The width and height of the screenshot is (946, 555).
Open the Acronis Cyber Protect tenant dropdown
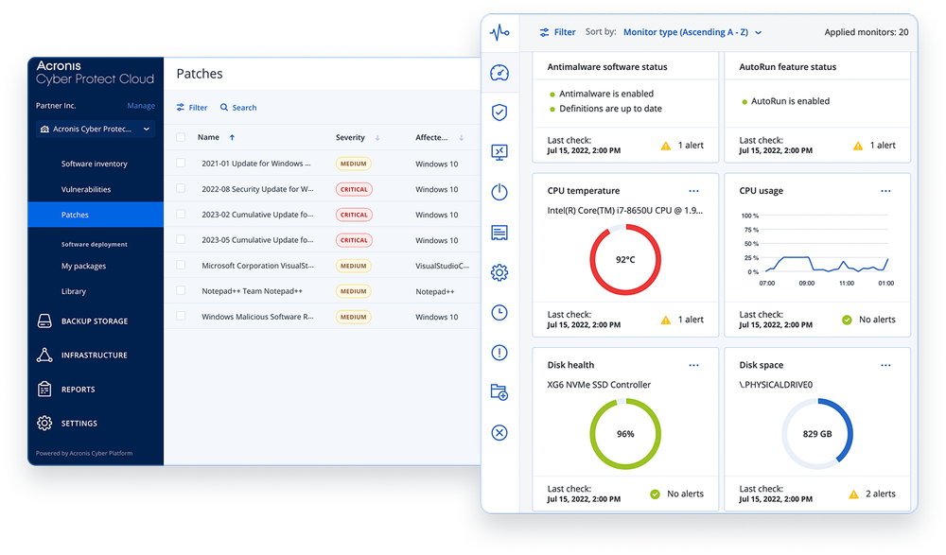[x=96, y=130]
